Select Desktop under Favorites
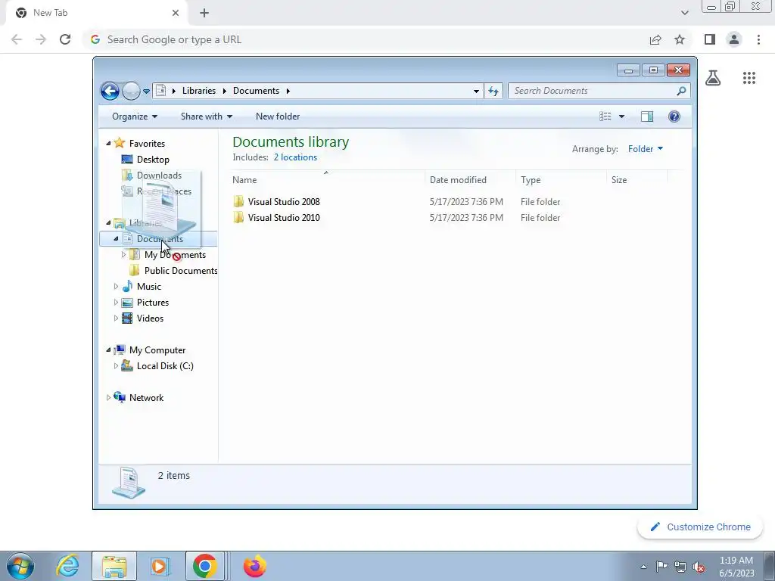Viewport: 775px width, 581px height. coord(153,160)
